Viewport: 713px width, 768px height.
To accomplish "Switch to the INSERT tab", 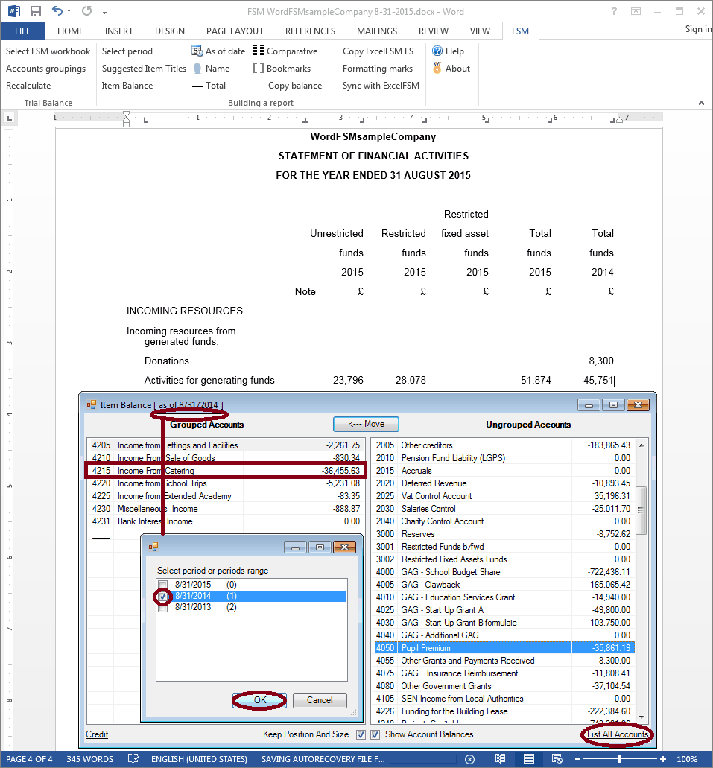I will 118,31.
